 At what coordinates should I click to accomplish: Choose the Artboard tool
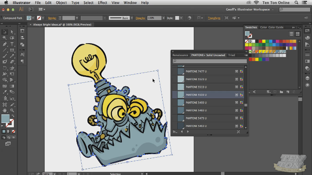coord(5,105)
